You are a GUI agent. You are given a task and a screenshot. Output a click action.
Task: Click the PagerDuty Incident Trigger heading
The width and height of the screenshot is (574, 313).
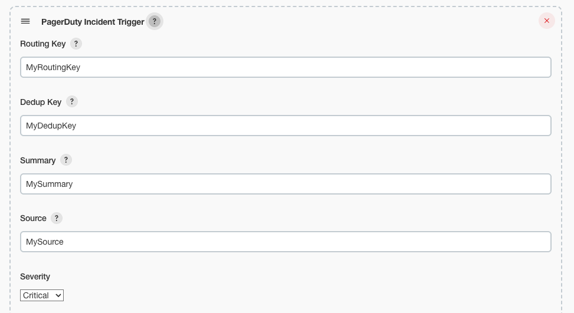(x=93, y=22)
